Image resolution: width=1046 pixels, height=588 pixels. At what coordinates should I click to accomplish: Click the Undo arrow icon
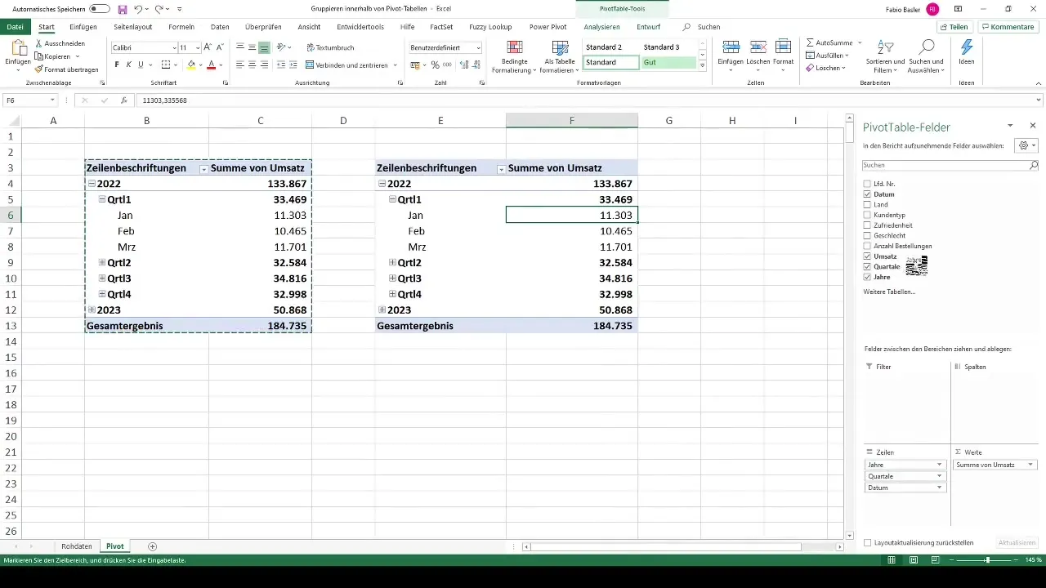pyautogui.click(x=139, y=8)
